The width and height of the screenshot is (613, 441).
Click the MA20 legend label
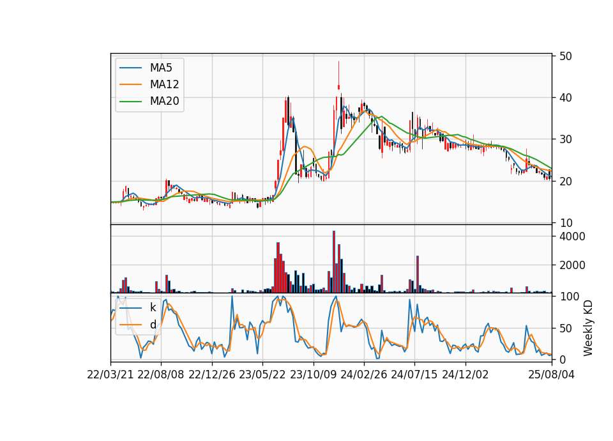[x=164, y=102]
